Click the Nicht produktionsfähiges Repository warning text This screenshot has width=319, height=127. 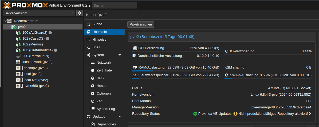273,114
